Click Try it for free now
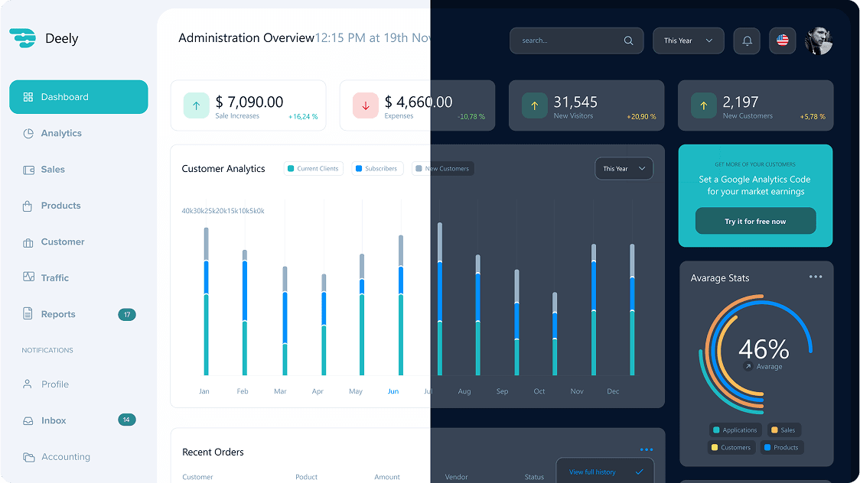Image resolution: width=860 pixels, height=483 pixels. pyautogui.click(x=755, y=220)
